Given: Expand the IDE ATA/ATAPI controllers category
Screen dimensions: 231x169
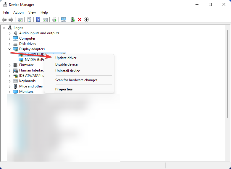Looking at the screenshot, I should 9,76.
